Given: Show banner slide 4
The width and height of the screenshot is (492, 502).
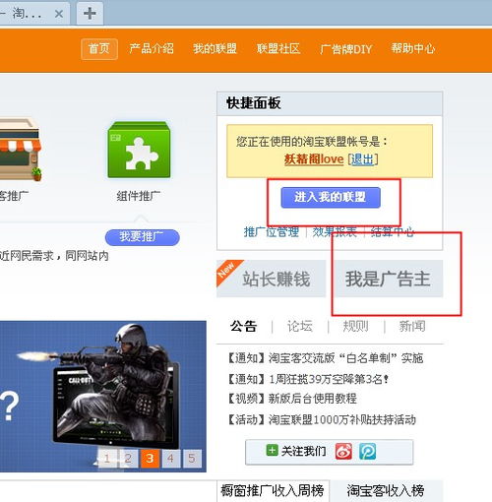Looking at the screenshot, I should point(171,458).
